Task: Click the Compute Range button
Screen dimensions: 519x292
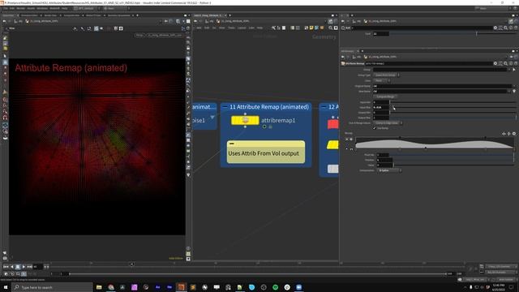Action: click(386, 97)
